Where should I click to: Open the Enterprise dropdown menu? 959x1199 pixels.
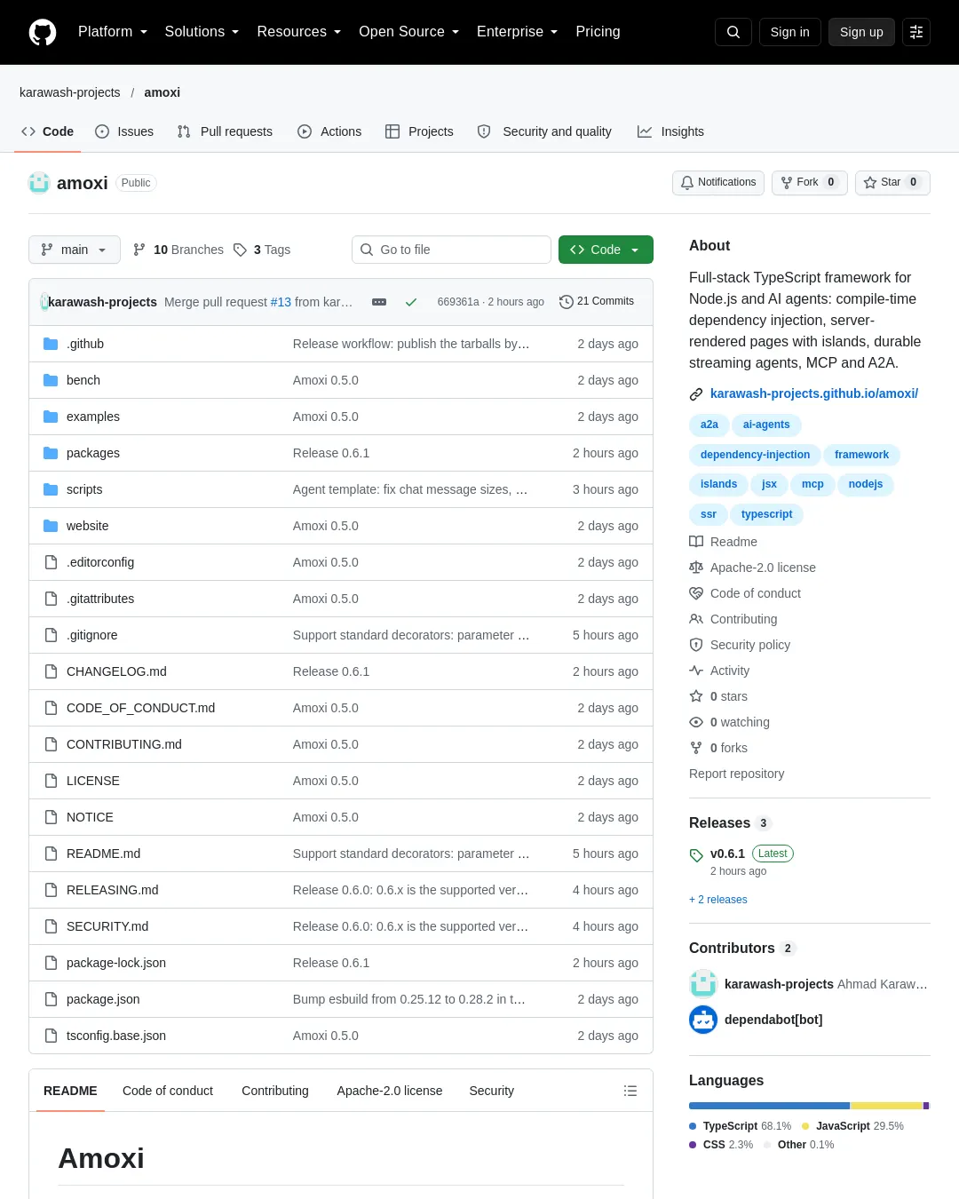(518, 32)
